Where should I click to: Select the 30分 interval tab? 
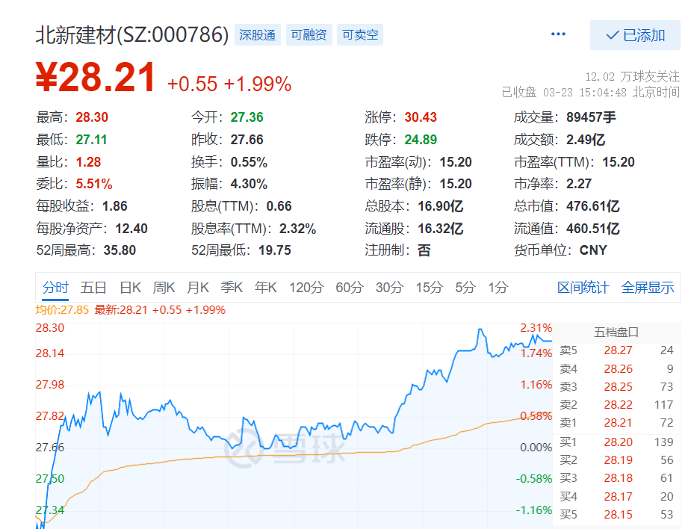[x=389, y=288]
